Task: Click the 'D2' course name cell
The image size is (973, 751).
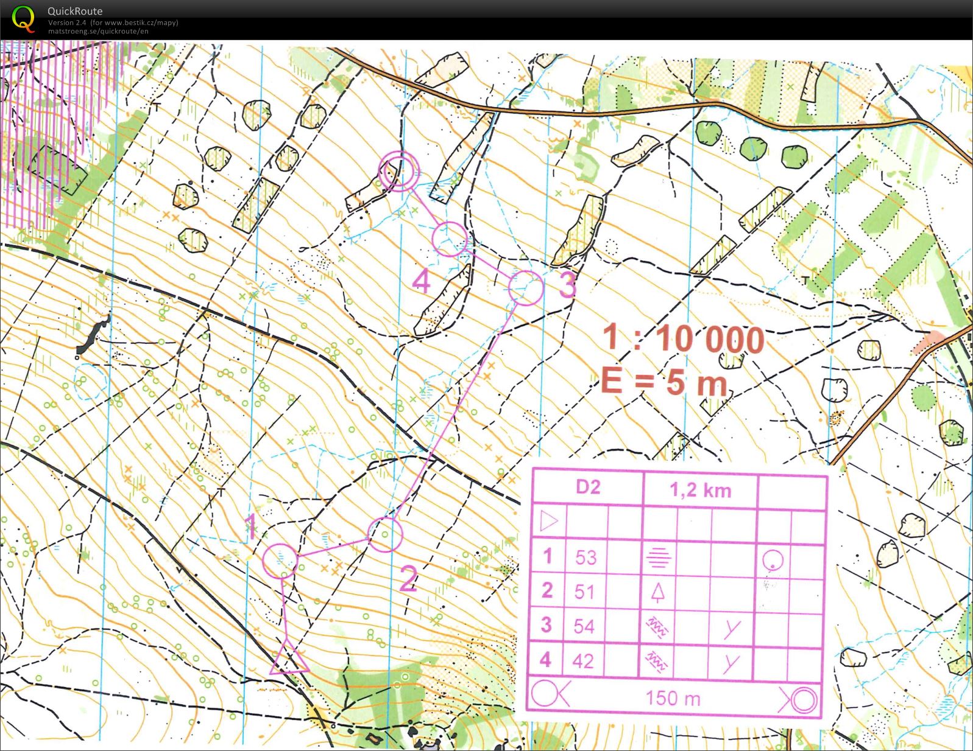Action: tap(588, 487)
